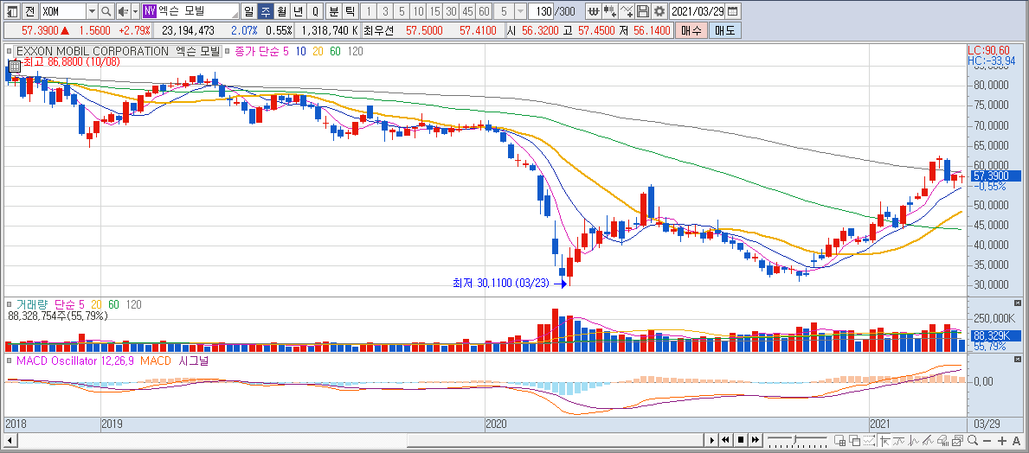1029x453 pixels.
Task: Select the Q (quarterly) chart period
Action: click(315, 11)
